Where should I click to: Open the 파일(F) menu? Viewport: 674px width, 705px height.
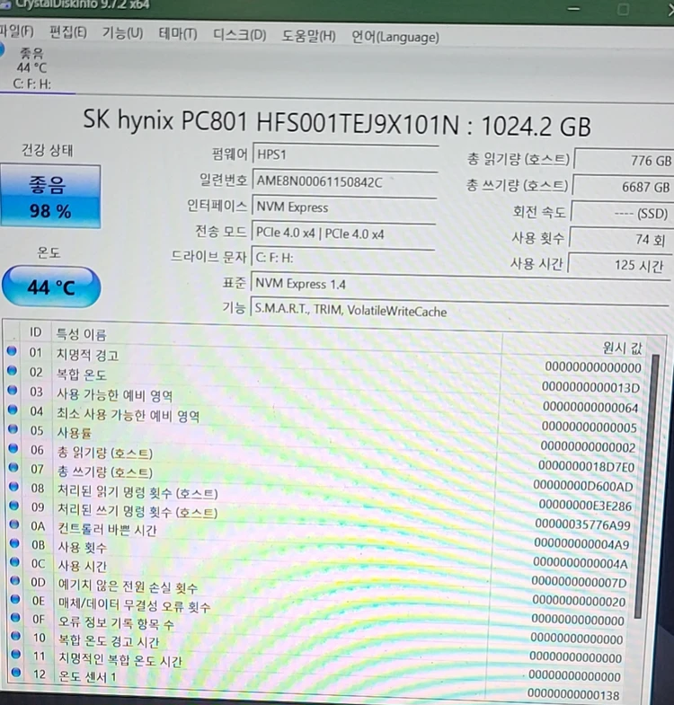16,31
